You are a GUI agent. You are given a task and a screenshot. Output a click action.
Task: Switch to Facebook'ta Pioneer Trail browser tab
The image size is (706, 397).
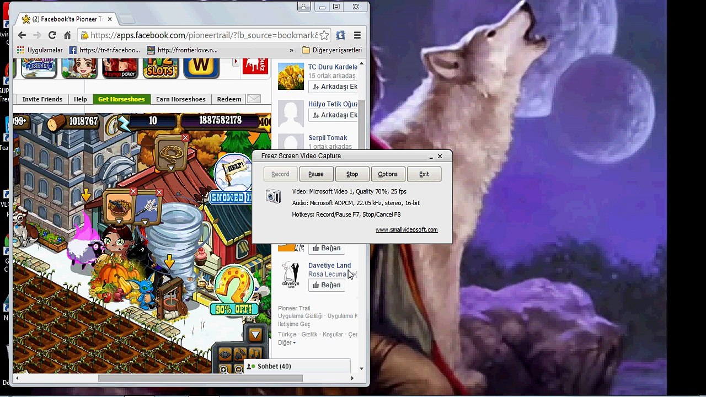pos(63,19)
